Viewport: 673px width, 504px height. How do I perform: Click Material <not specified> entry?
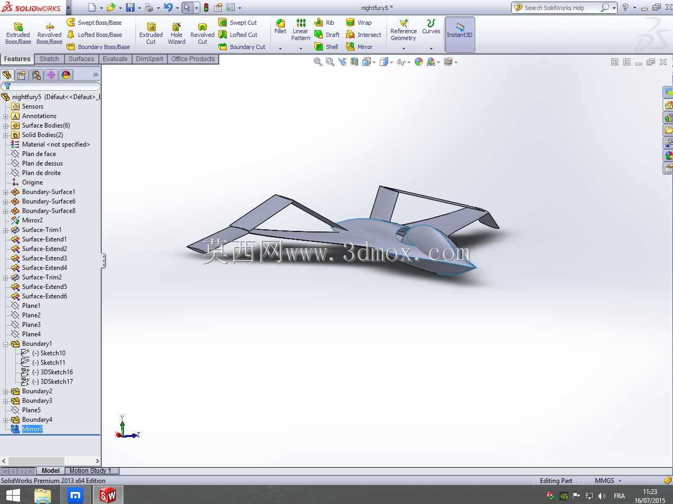click(x=56, y=144)
